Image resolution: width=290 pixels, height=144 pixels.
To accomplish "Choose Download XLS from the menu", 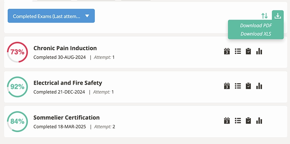I will [x=256, y=34].
